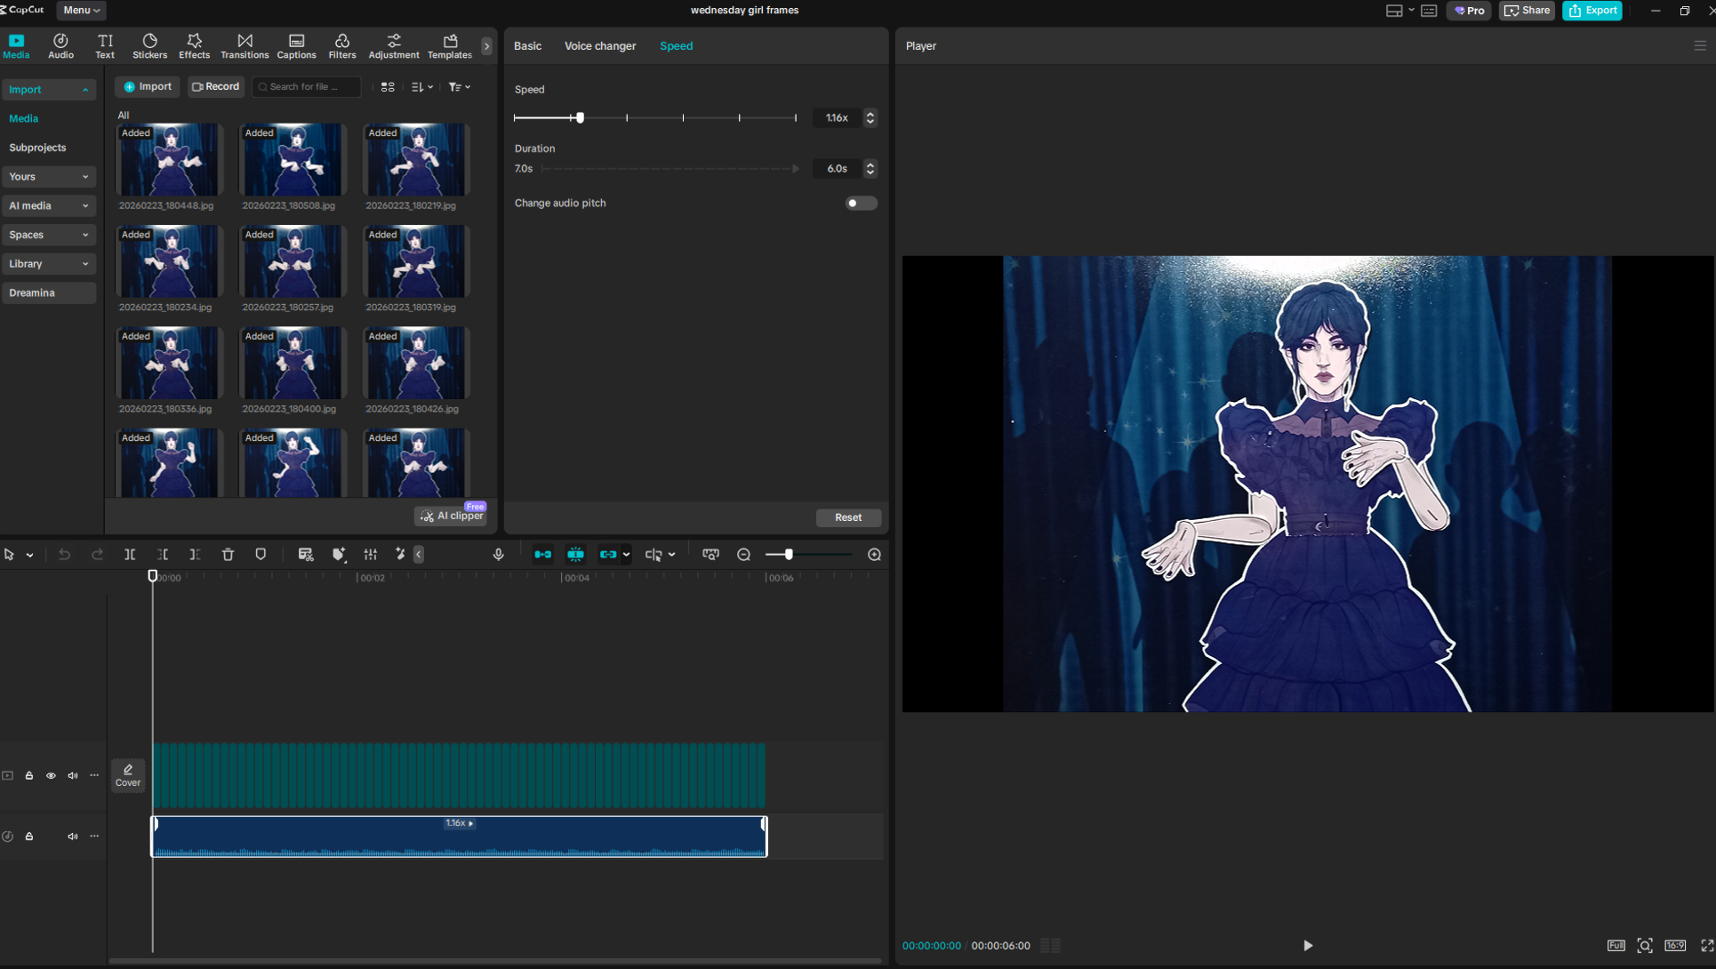The image size is (1716, 969).
Task: Expand the Library section in the sidebar
Action: pos(48,264)
